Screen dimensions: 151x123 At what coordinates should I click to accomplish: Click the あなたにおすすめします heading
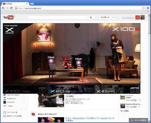pos(47,114)
